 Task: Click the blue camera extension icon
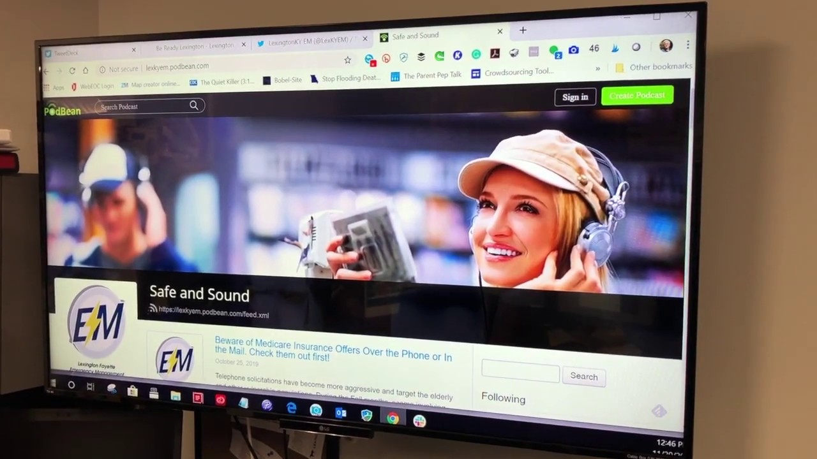tap(573, 50)
